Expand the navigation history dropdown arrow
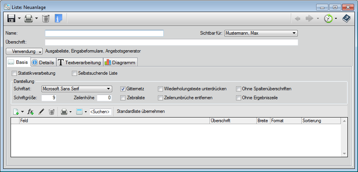The height and width of the screenshot is (172, 358). point(318,19)
